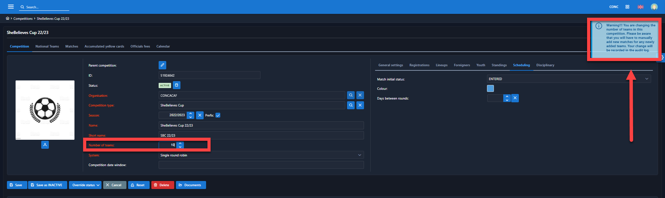
Task: Open the Override status dropdown
Action: pyautogui.click(x=85, y=185)
